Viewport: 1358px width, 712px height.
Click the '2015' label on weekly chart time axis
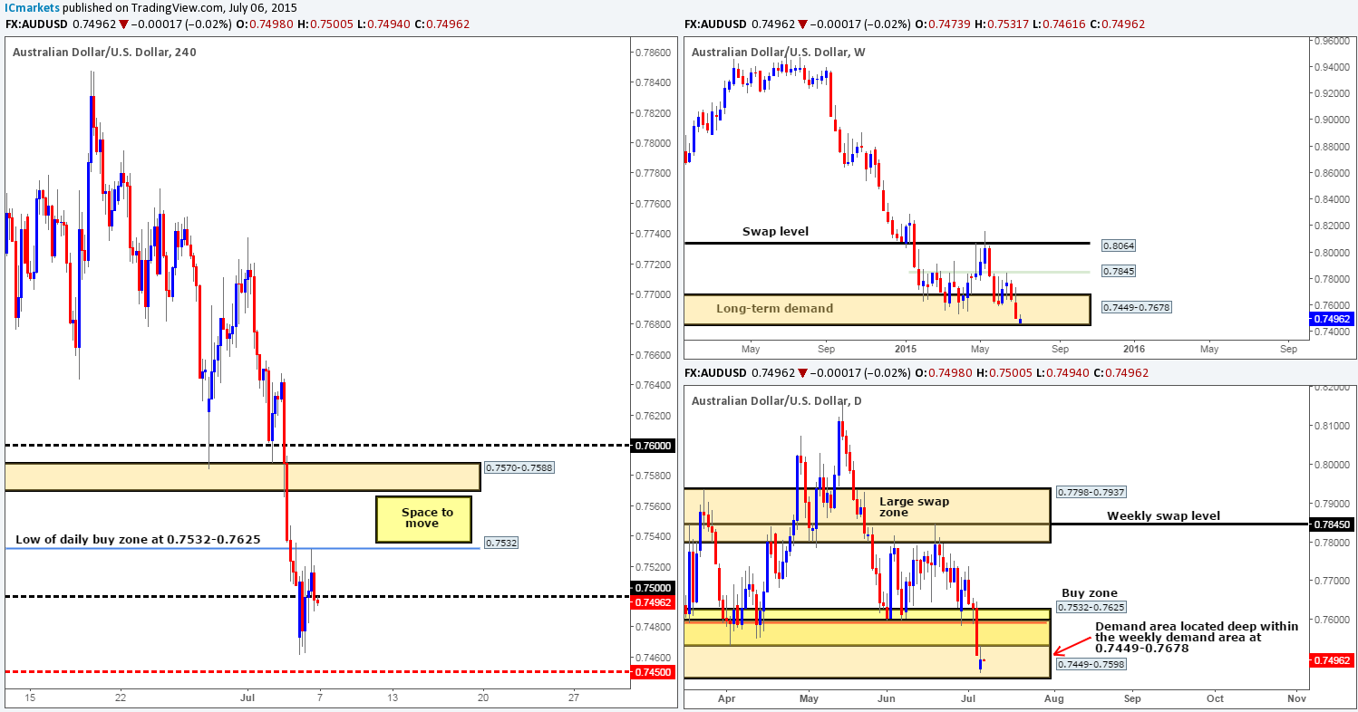pos(907,349)
